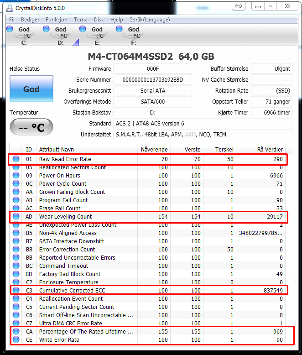Viewport: 302px width, 355px height.
Task: Click status circle for Power Cycle Count
Action: point(16,183)
